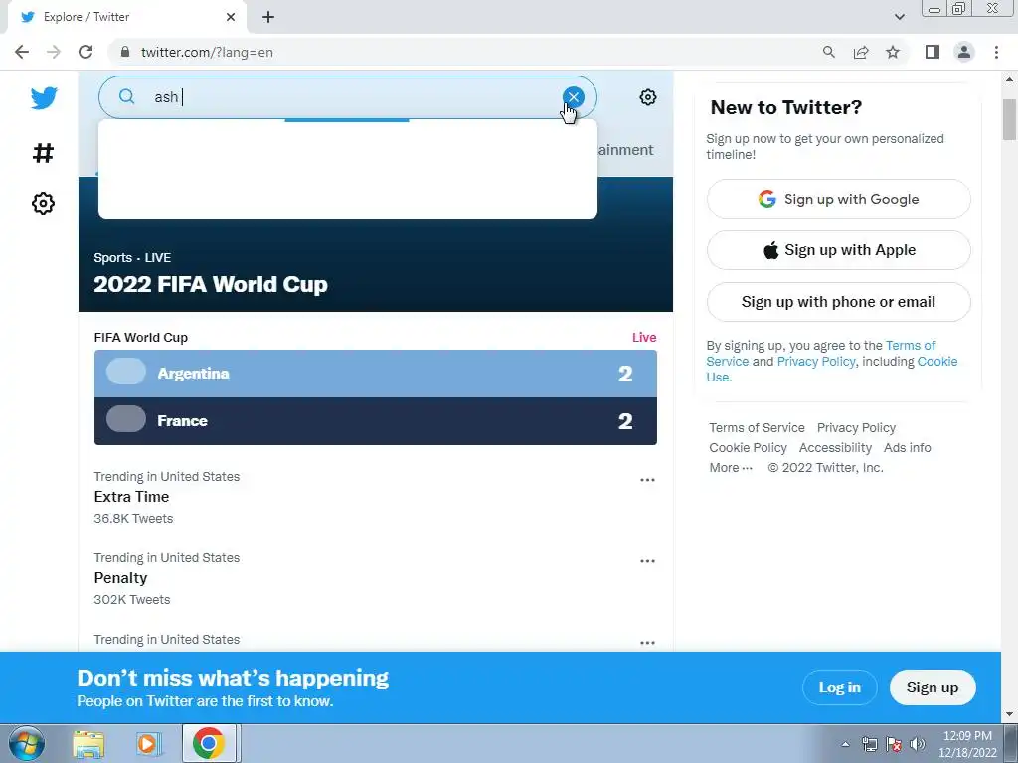Image resolution: width=1018 pixels, height=763 pixels.
Task: Open Settings gear in left sidebar
Action: tap(44, 203)
